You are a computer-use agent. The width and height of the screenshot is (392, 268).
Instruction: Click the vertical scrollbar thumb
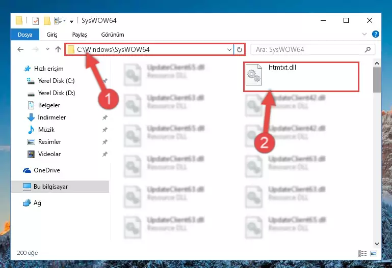tap(377, 80)
